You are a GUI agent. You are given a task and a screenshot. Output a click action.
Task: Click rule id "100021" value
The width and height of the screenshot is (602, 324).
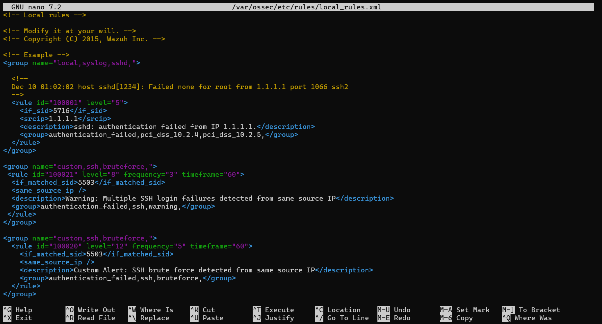[61, 174]
